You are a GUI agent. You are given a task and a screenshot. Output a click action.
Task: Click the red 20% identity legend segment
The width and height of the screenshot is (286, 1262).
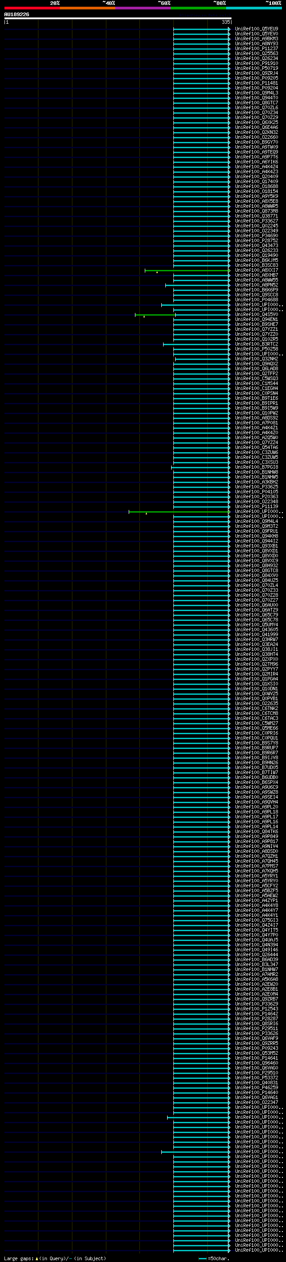(x=32, y=8)
